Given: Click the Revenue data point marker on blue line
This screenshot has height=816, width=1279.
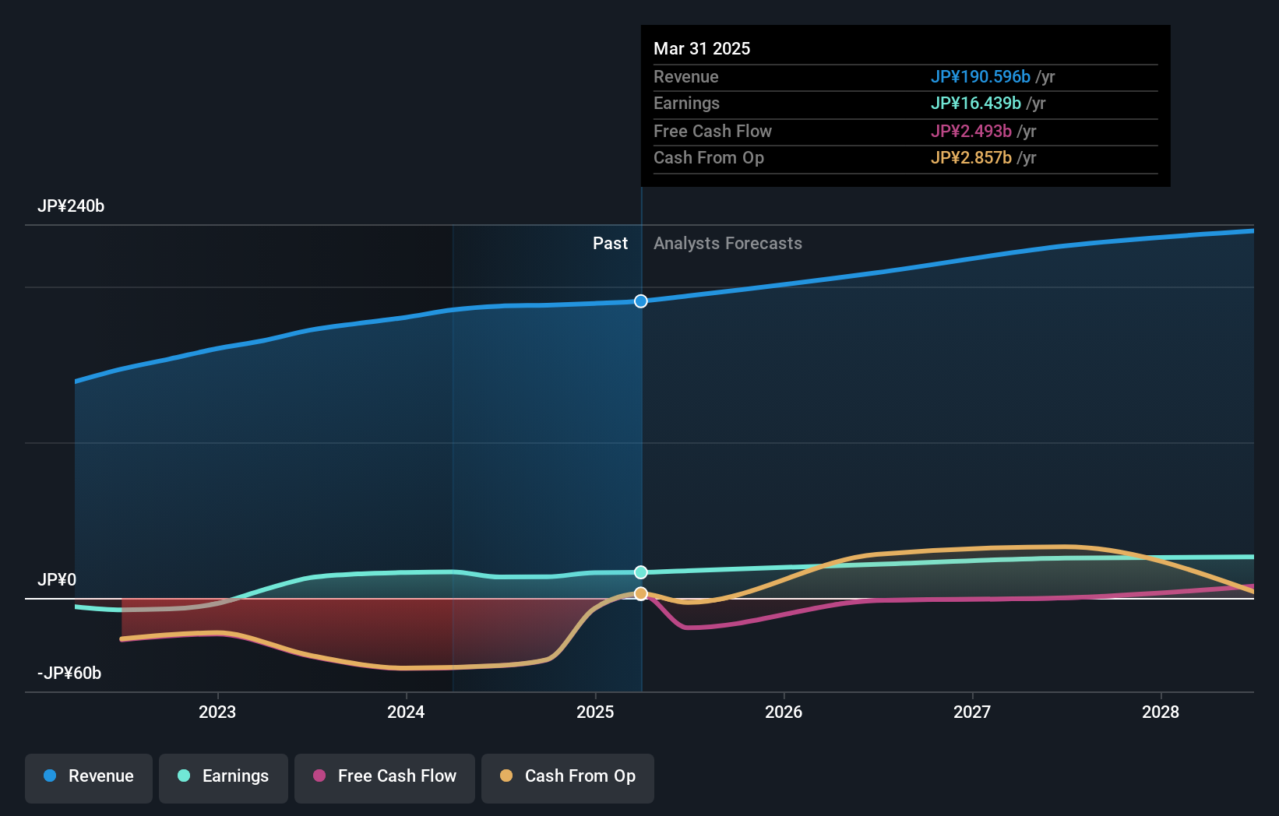Looking at the screenshot, I should 641,301.
